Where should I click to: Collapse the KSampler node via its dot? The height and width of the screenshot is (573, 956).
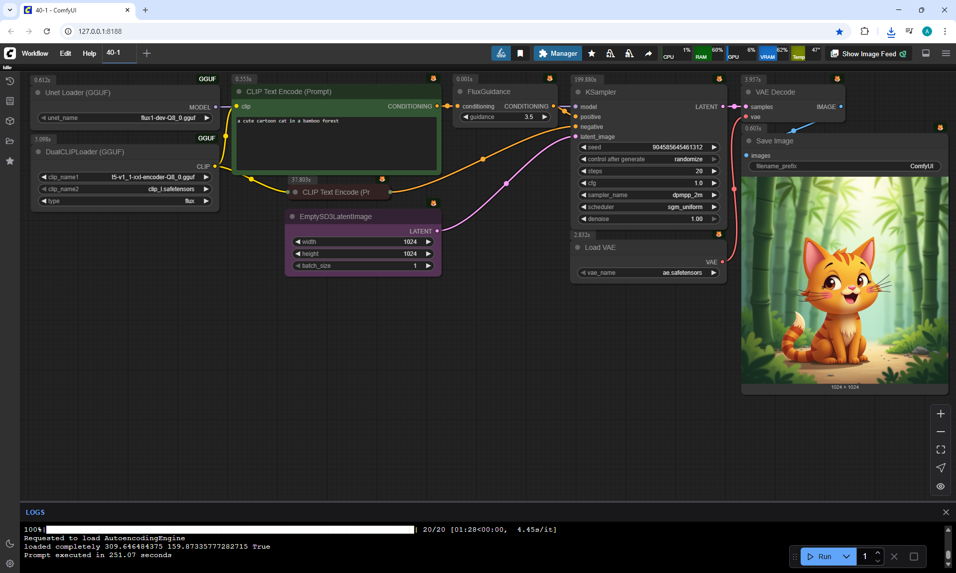click(578, 92)
